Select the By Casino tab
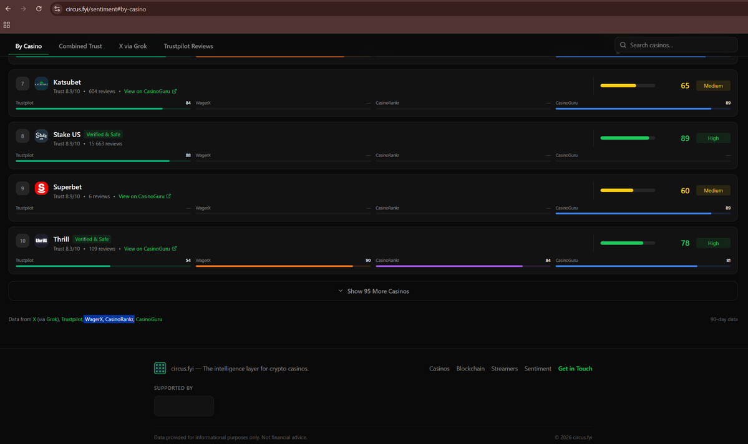Image resolution: width=748 pixels, height=444 pixels. [29, 46]
